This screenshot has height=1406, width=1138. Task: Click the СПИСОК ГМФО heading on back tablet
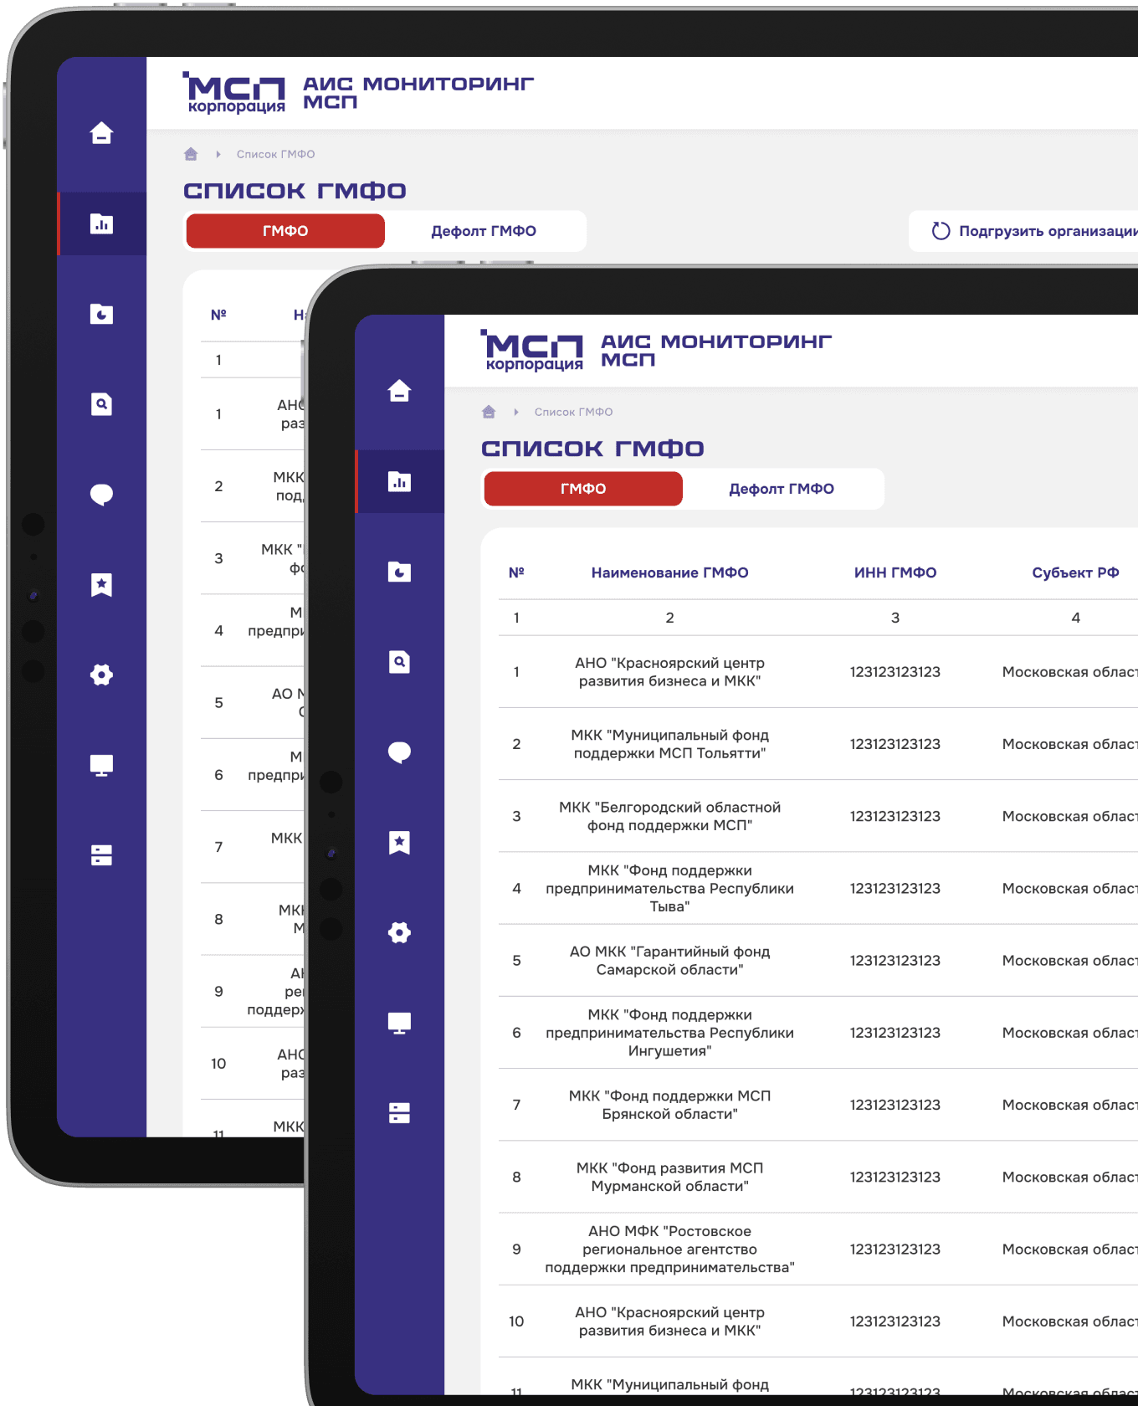pyautogui.click(x=295, y=191)
